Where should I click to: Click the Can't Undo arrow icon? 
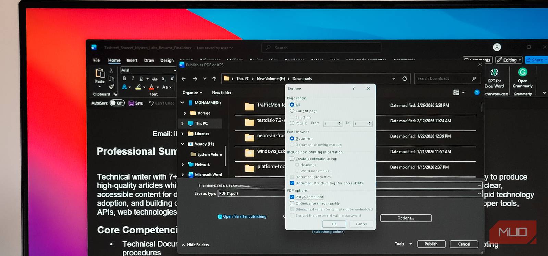[x=151, y=103]
